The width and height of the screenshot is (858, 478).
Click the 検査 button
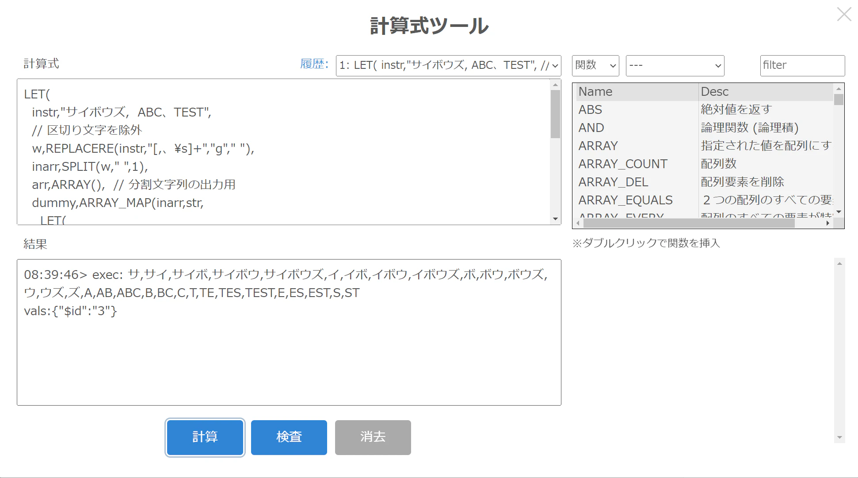[x=289, y=437]
